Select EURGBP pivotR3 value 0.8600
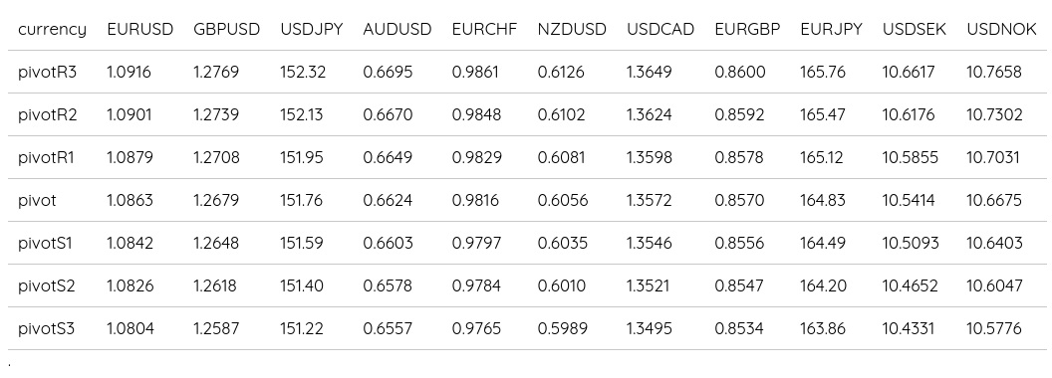1052x378 pixels. tap(740, 72)
